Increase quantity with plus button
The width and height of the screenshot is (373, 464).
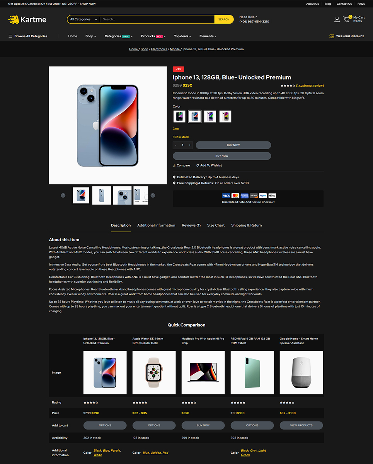point(189,145)
